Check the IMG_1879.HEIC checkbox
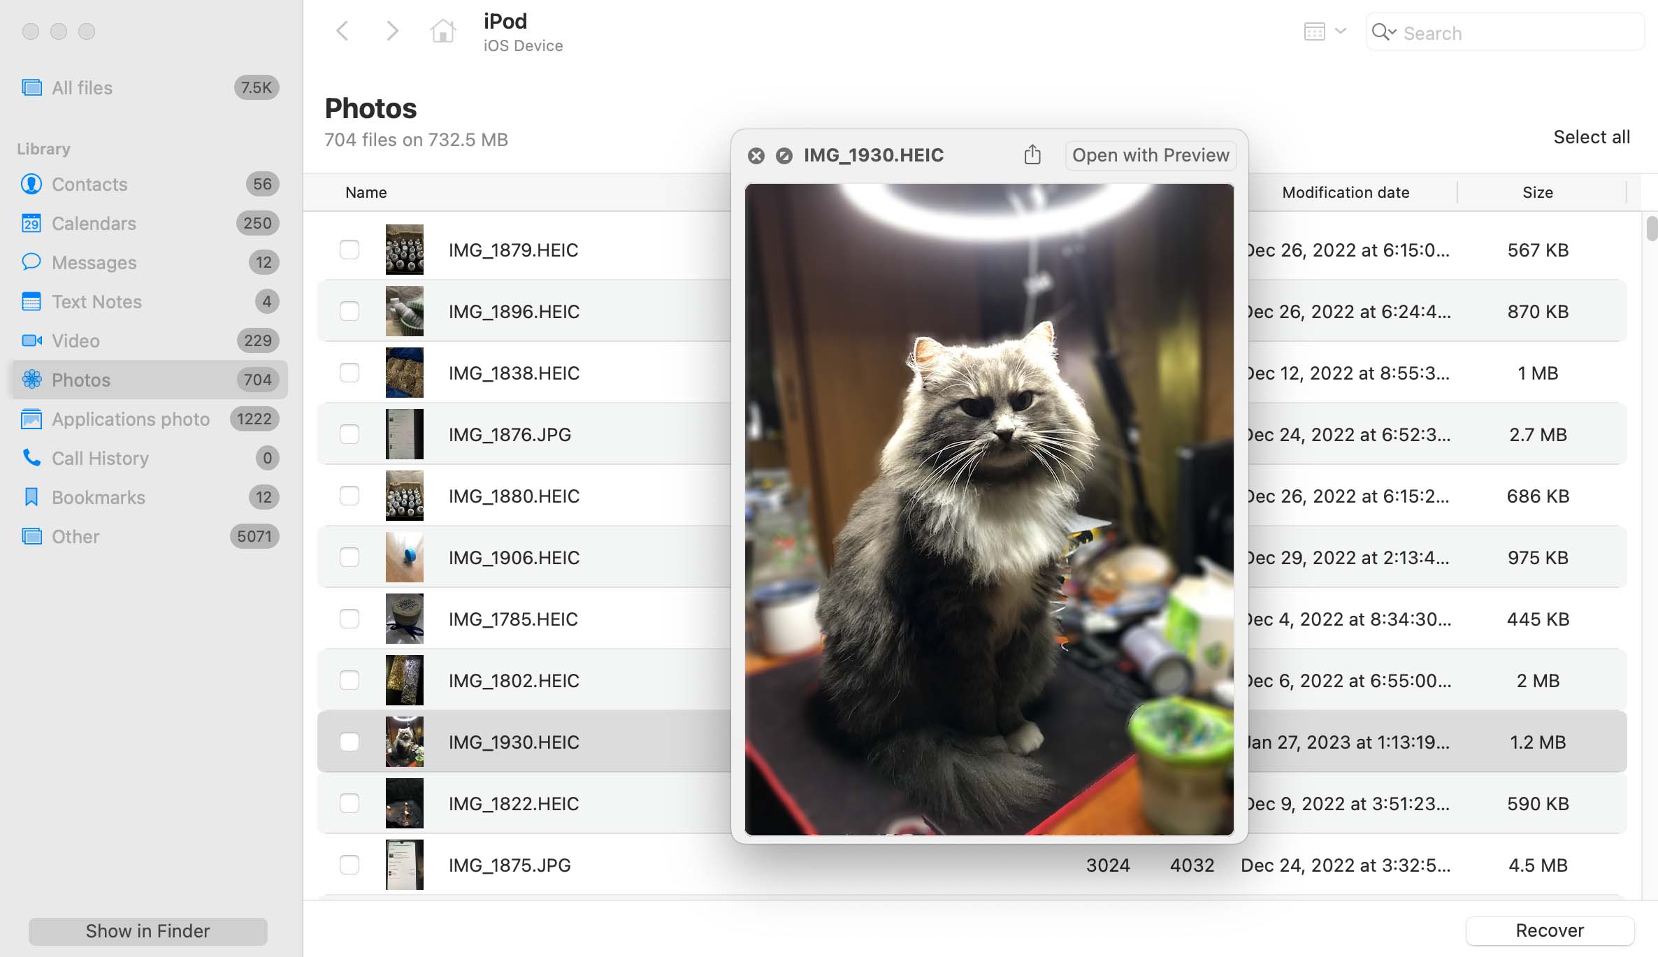The image size is (1658, 957). tap(349, 250)
